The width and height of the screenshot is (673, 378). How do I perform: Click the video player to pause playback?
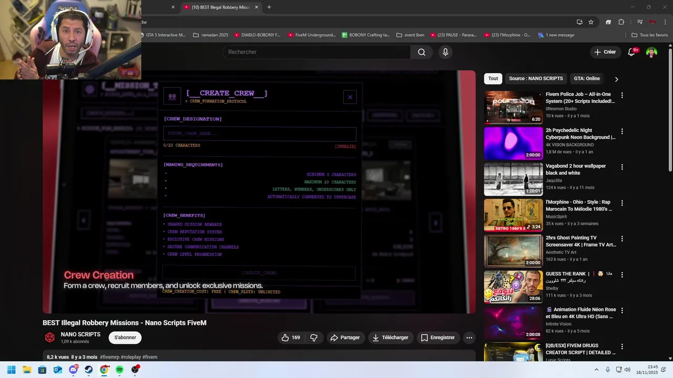(x=259, y=192)
